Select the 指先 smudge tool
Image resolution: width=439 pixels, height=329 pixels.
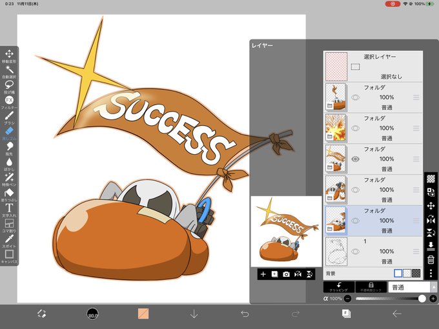[x=9, y=148]
